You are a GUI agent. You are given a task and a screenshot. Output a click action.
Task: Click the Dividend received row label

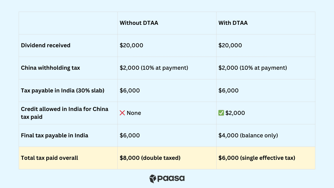[46, 45]
